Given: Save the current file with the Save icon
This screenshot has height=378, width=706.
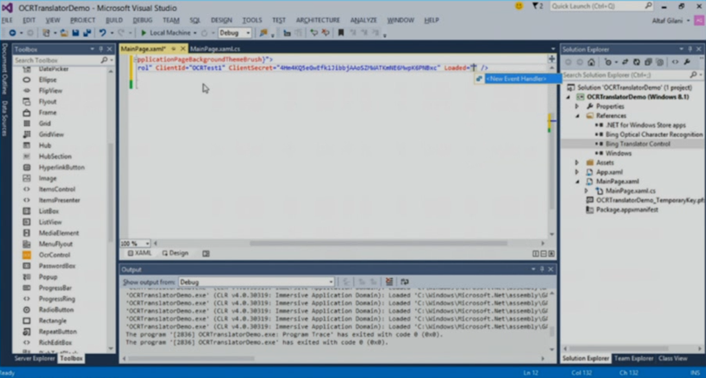Looking at the screenshot, I should point(75,32).
